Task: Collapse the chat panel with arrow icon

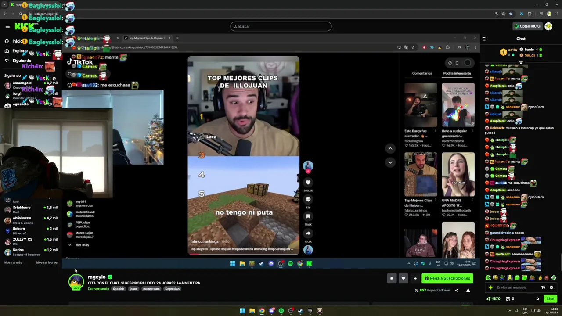Action: (485, 39)
